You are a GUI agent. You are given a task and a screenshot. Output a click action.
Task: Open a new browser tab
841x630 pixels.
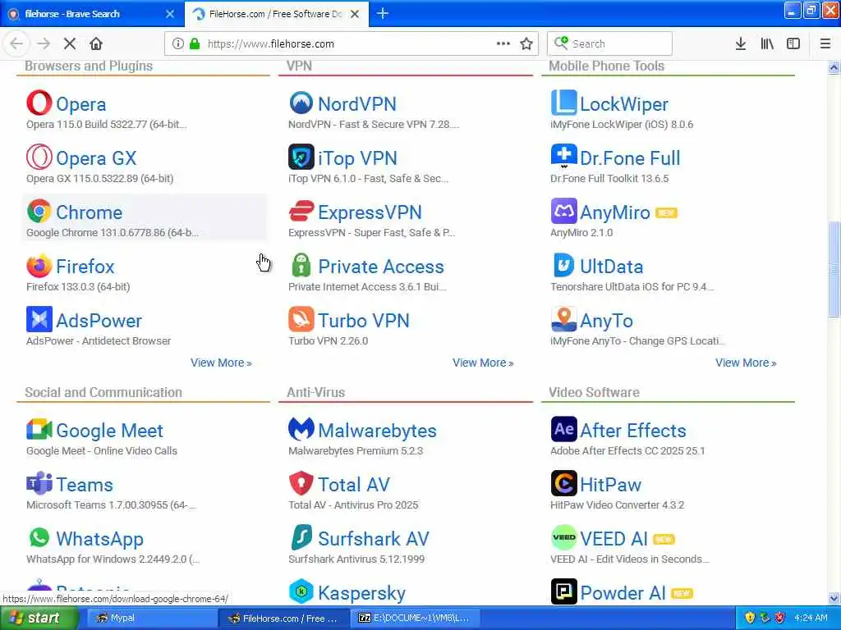tap(383, 13)
